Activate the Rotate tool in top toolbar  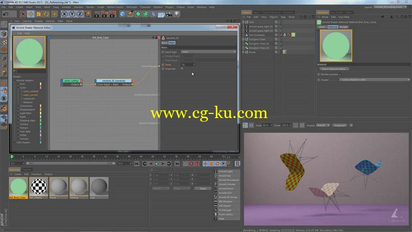[46, 14]
